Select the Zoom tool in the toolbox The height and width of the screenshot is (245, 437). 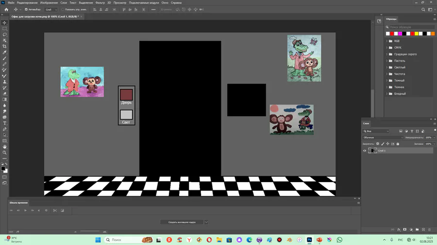tap(4, 153)
